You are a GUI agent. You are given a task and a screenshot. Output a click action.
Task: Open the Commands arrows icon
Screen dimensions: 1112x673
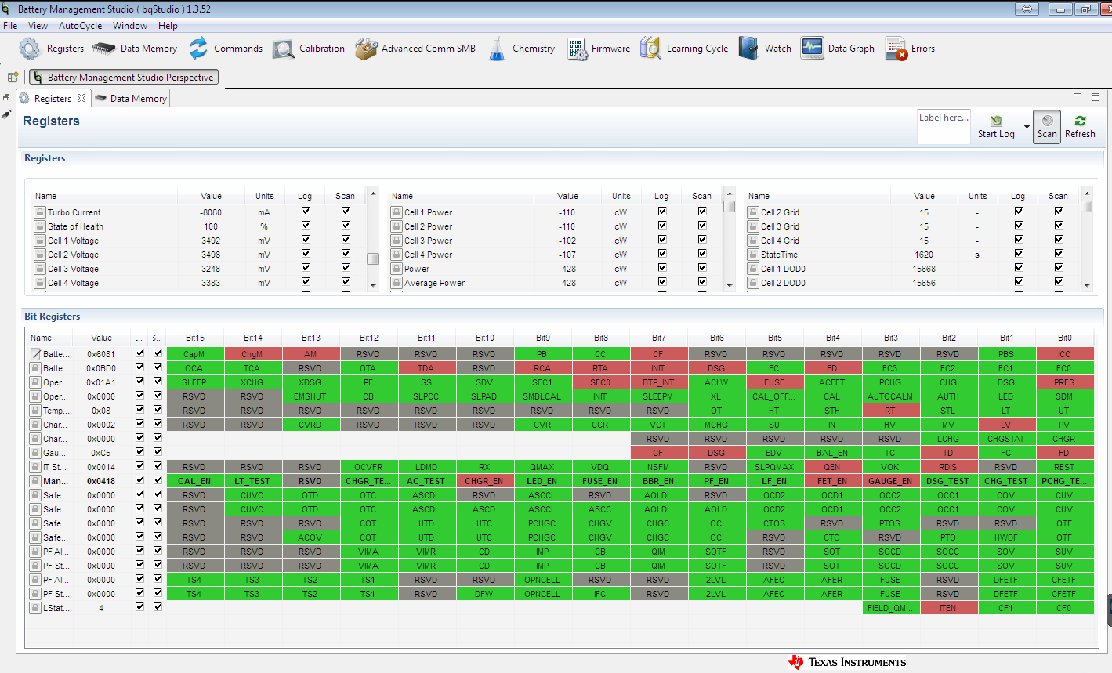click(198, 49)
